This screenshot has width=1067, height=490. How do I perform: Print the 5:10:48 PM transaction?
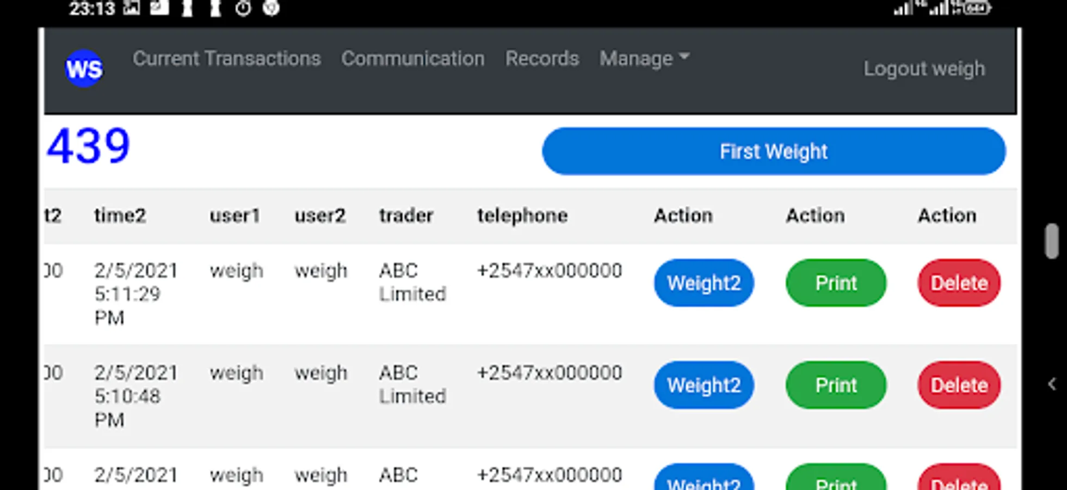[x=836, y=385]
